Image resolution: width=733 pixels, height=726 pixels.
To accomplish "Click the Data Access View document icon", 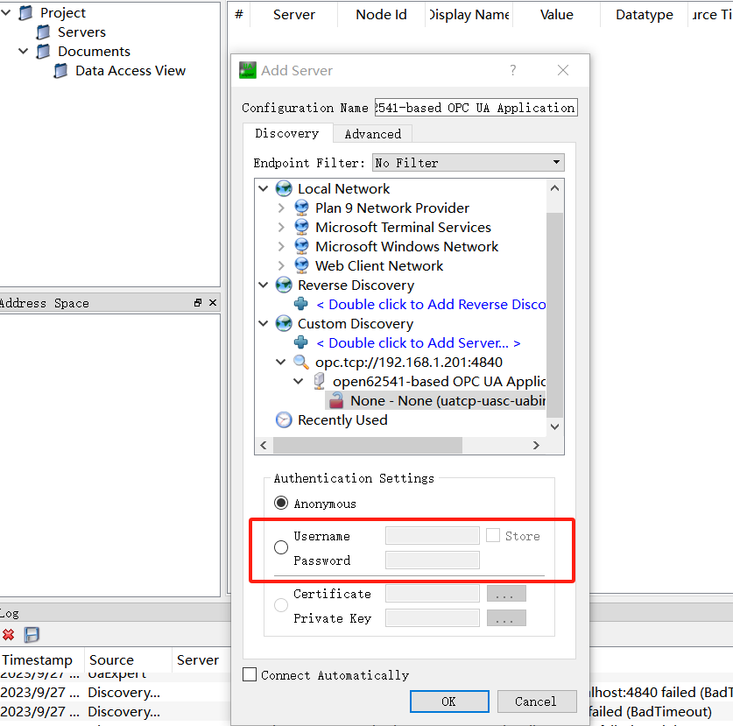I will pos(60,71).
